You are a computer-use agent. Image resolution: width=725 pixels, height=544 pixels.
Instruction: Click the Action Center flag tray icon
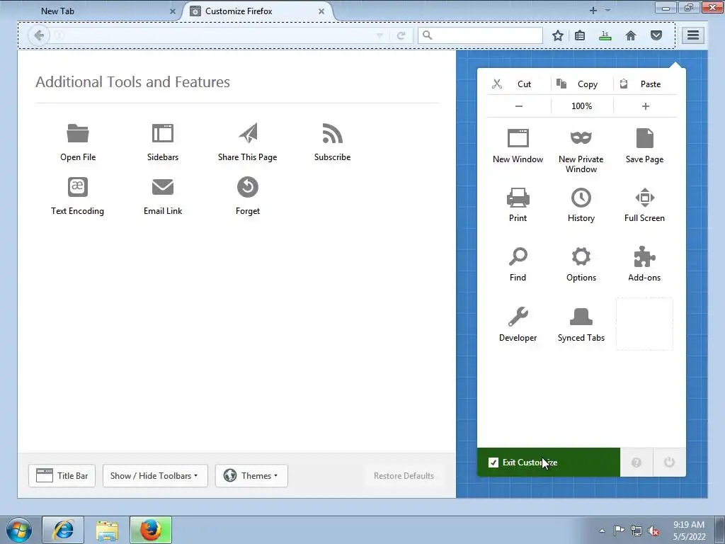click(619, 531)
